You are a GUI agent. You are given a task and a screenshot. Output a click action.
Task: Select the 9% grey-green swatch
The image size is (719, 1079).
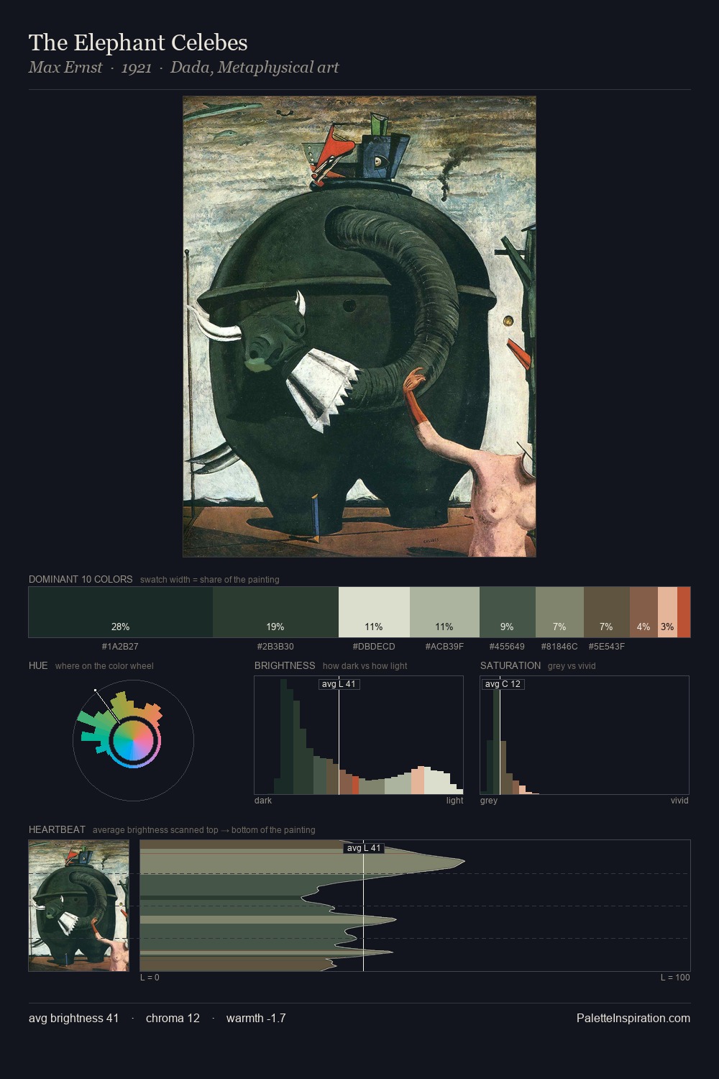pos(508,612)
